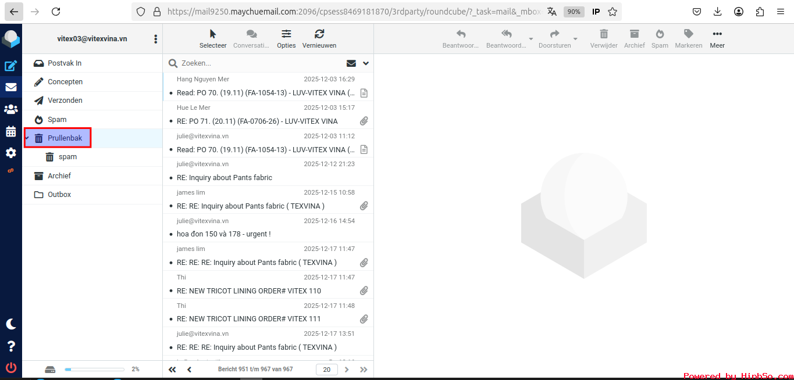The image size is (794, 380).
Task: Collapse the Prullenbak folder tree
Action: 27,138
